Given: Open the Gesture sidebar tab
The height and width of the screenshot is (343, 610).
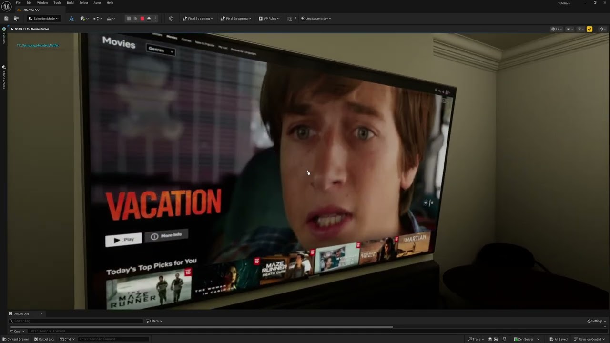Looking at the screenshot, I should pyautogui.click(x=4, y=38).
